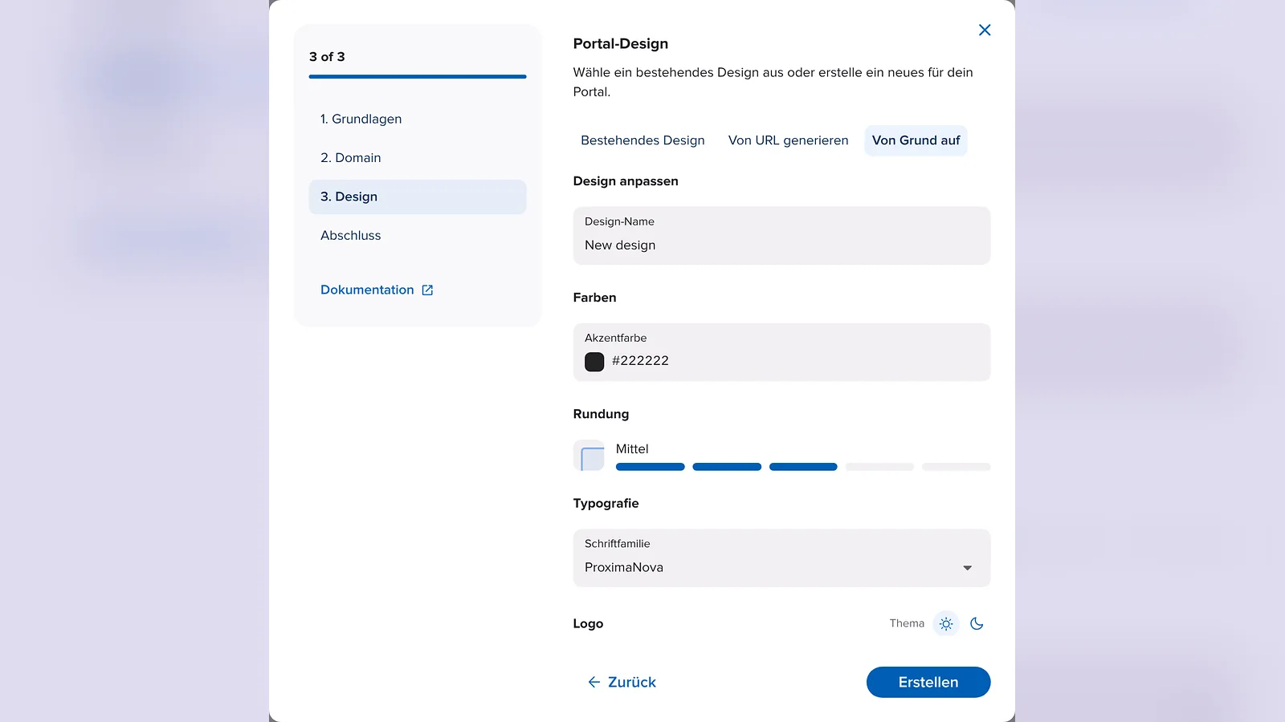1285x722 pixels.
Task: Open the Schriftfamilie dropdown arrow
Action: coord(967,568)
